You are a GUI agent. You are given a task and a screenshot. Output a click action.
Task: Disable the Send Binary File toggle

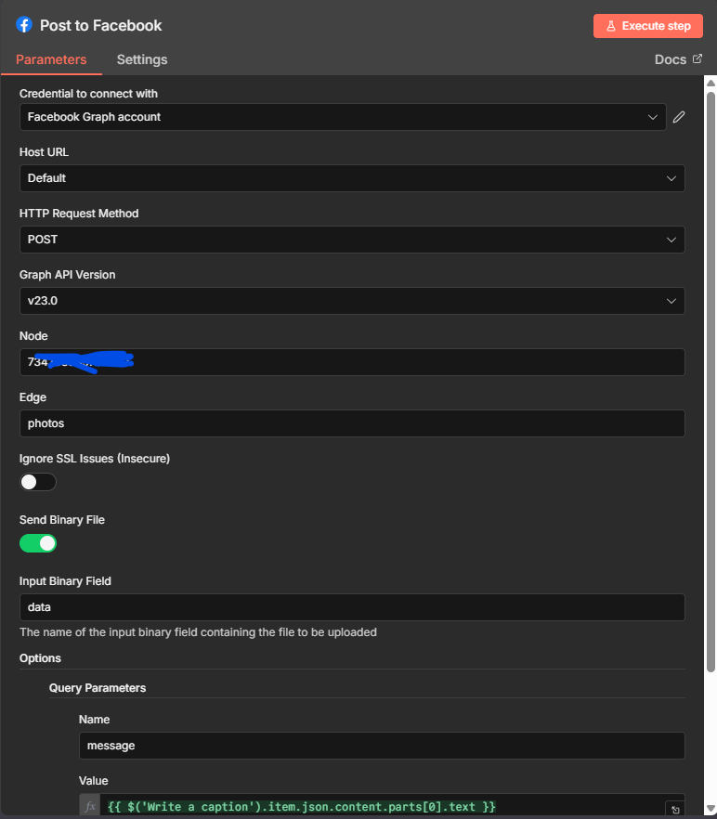38,543
